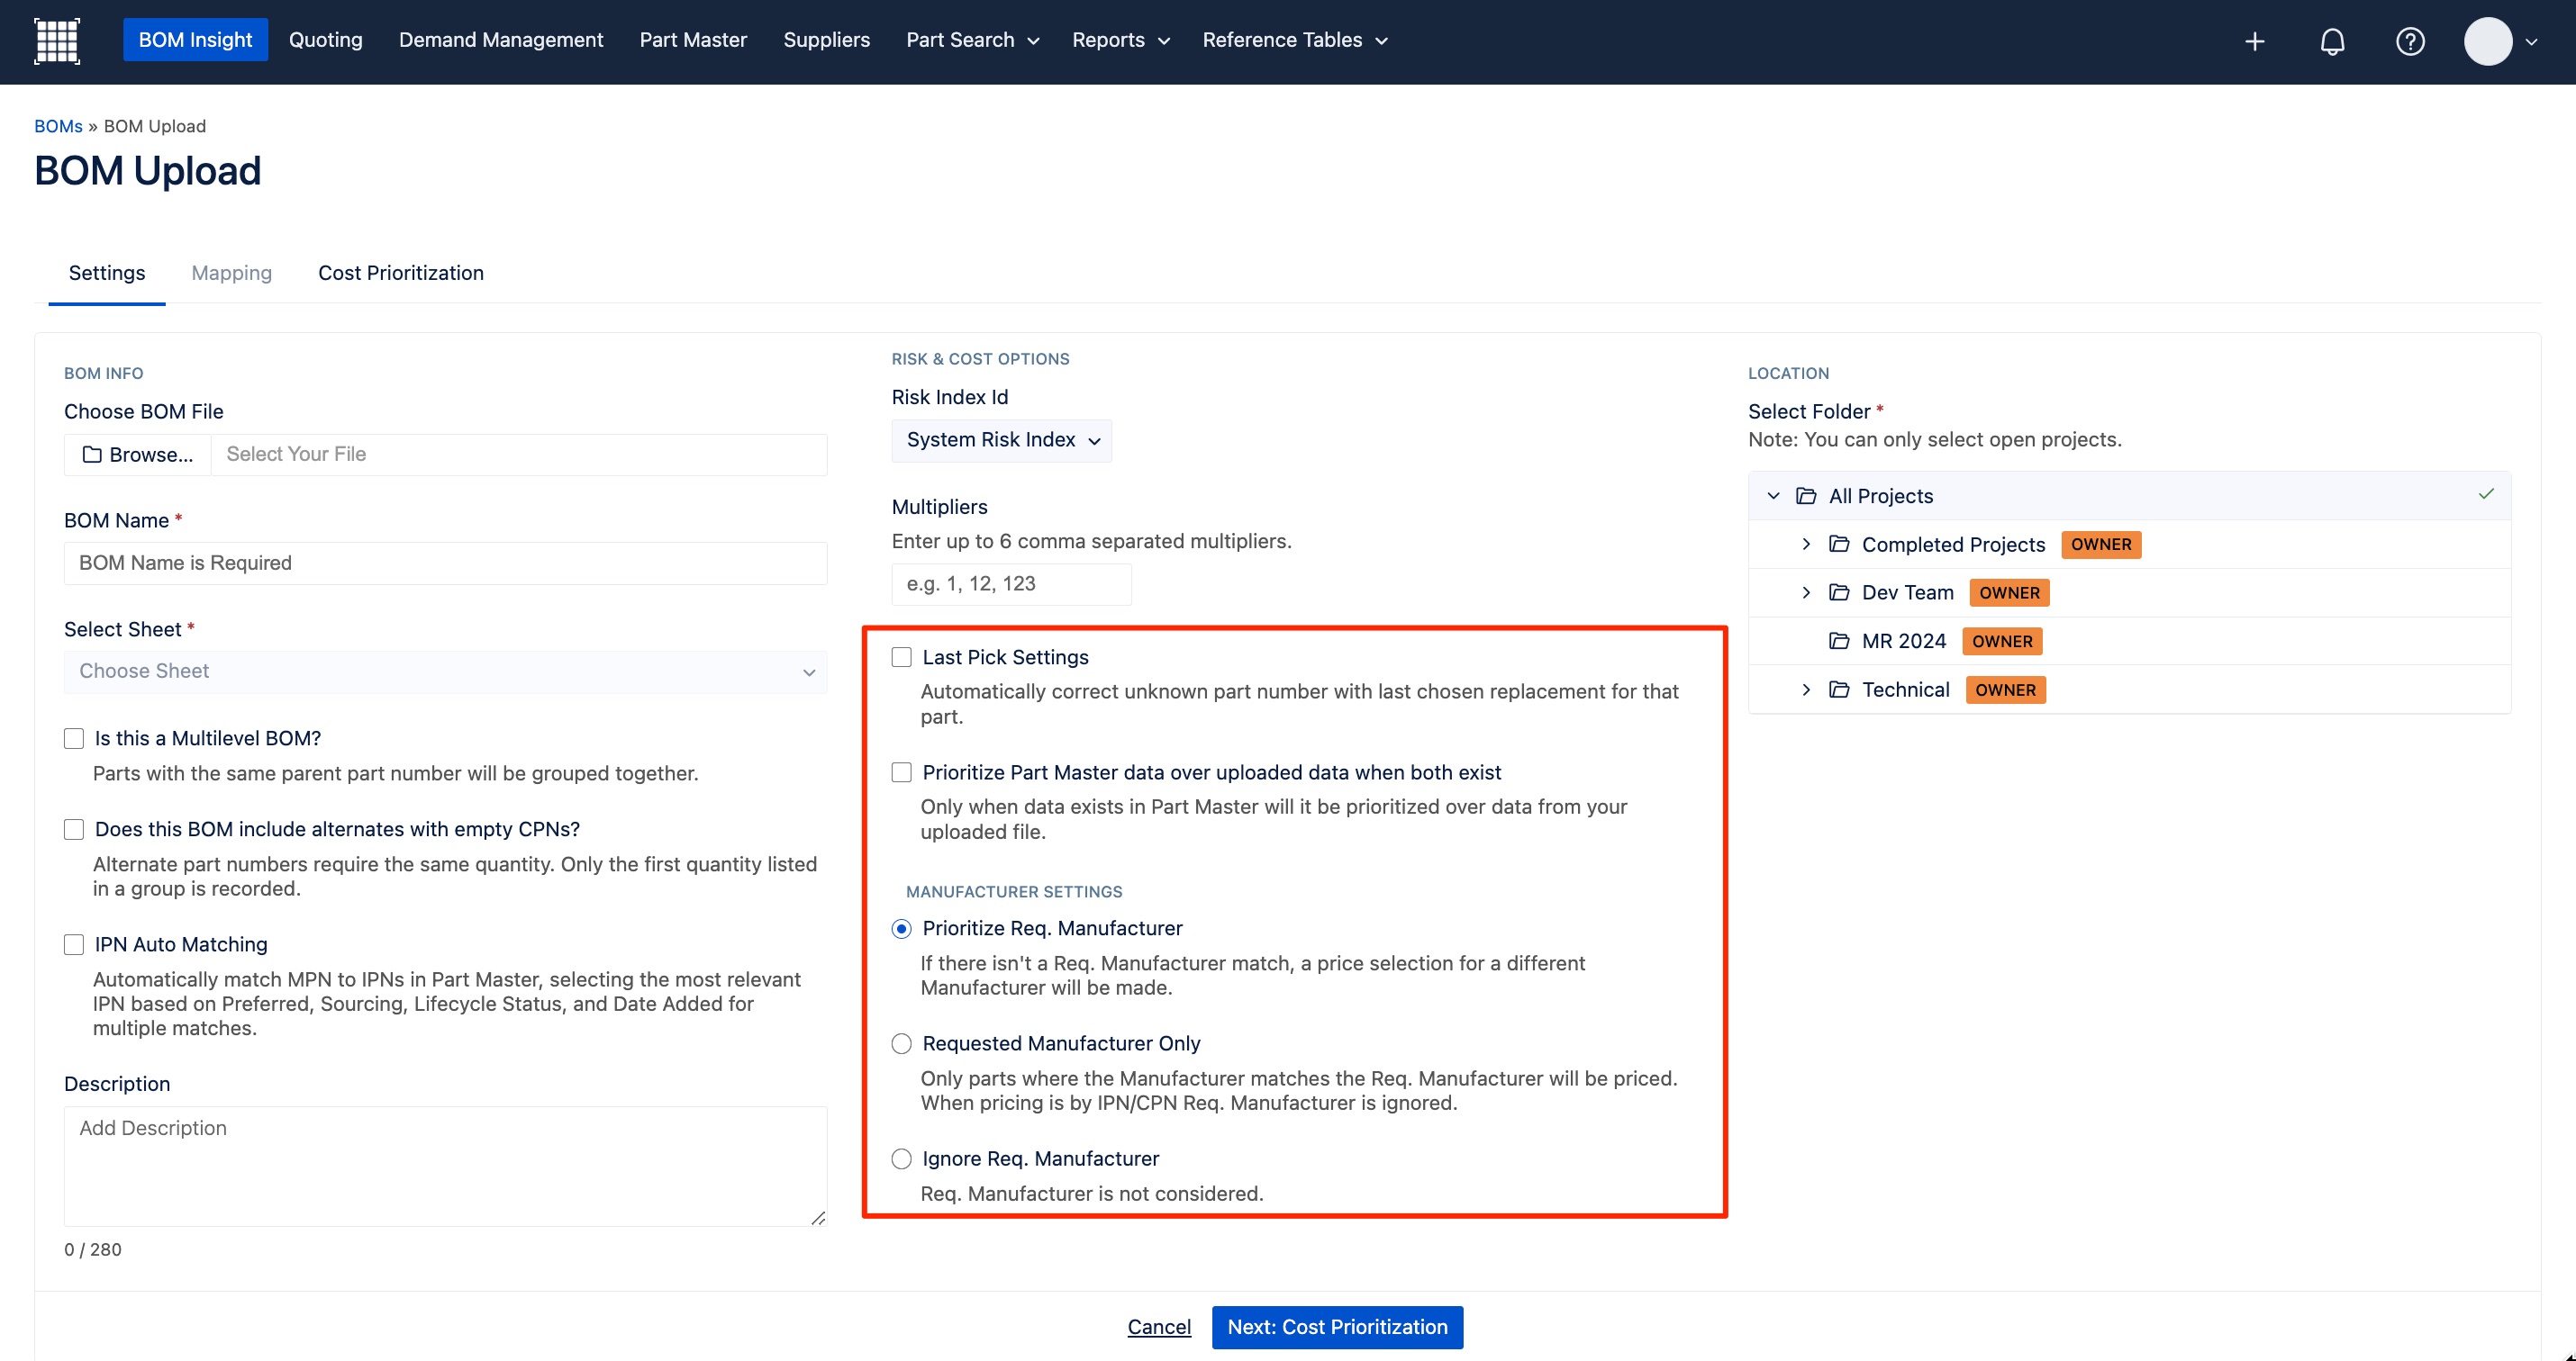Open Part Master in the nav bar

tap(693, 40)
